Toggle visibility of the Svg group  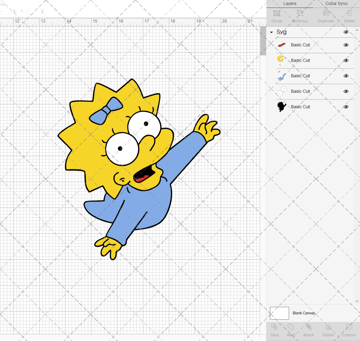(346, 32)
